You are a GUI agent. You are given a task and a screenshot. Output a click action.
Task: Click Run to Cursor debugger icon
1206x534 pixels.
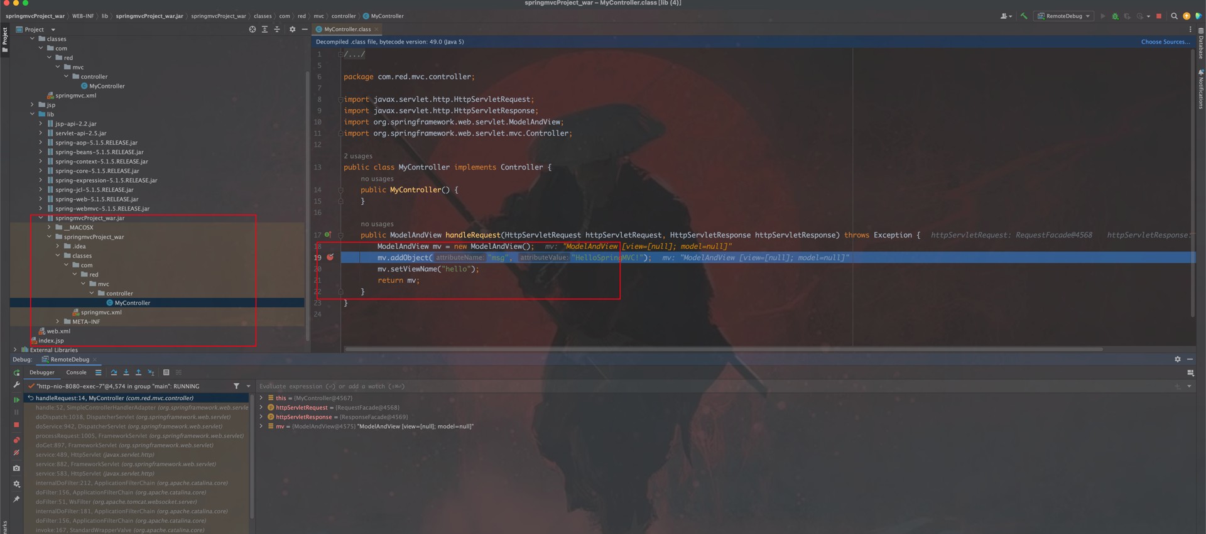tap(151, 373)
